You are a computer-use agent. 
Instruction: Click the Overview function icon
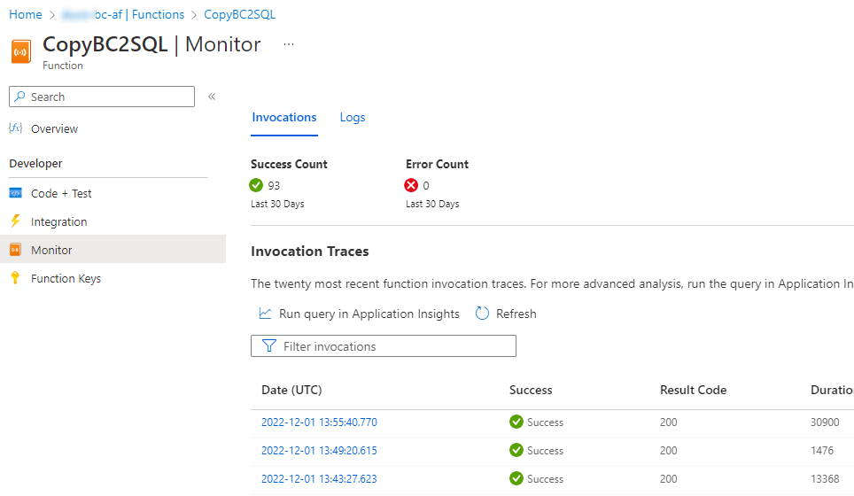coord(15,128)
